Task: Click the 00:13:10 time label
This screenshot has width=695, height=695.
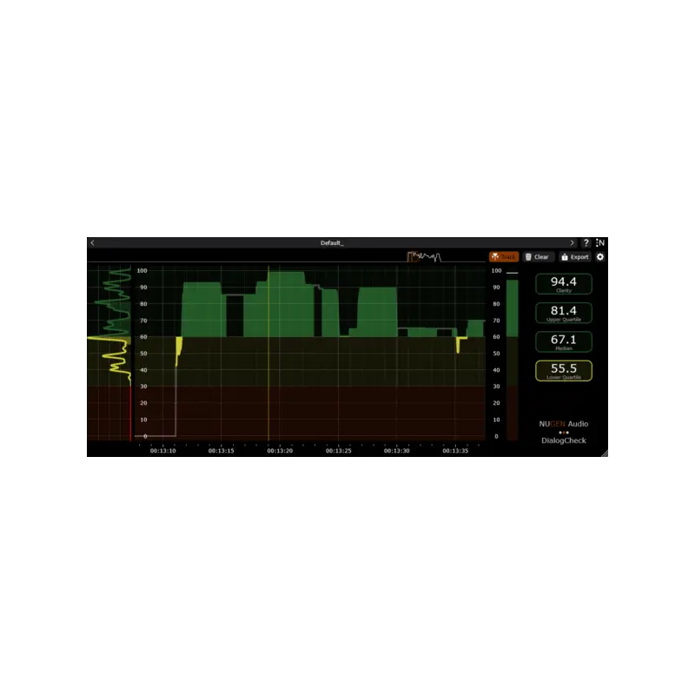Action: click(x=162, y=451)
